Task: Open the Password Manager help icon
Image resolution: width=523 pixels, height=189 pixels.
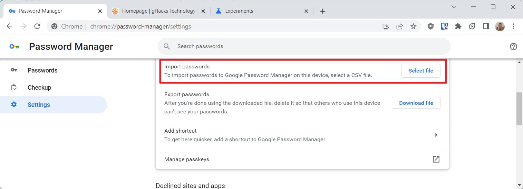Action: [513, 46]
